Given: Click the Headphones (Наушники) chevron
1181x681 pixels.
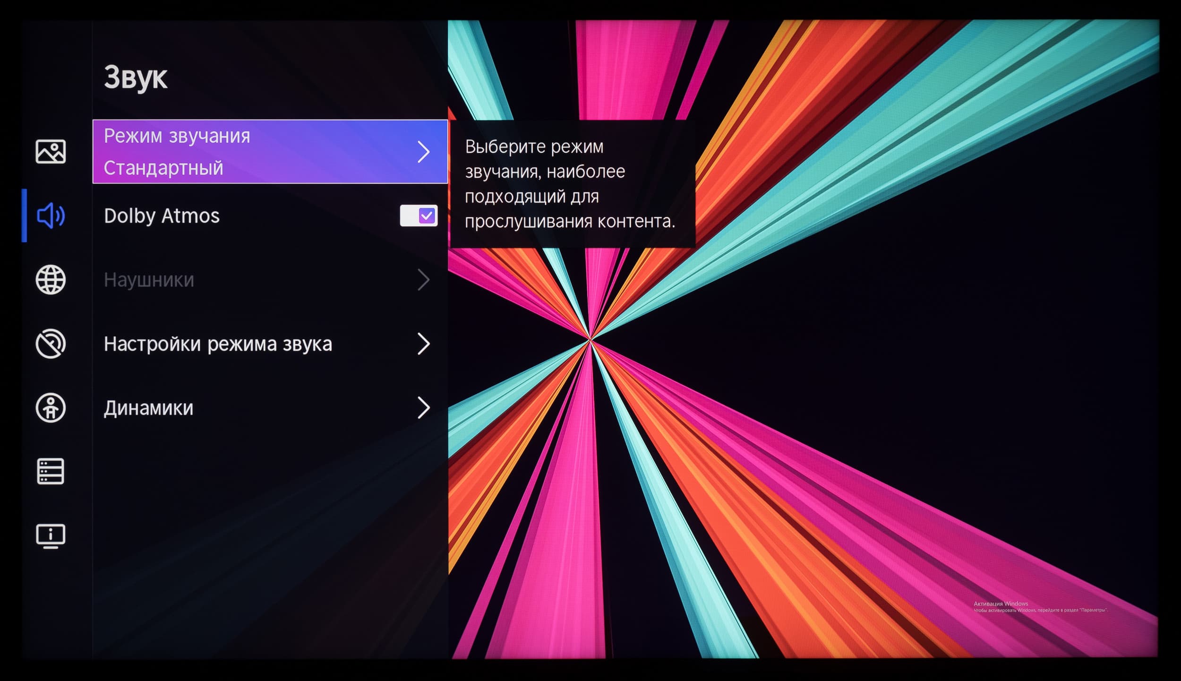Looking at the screenshot, I should click(x=424, y=280).
